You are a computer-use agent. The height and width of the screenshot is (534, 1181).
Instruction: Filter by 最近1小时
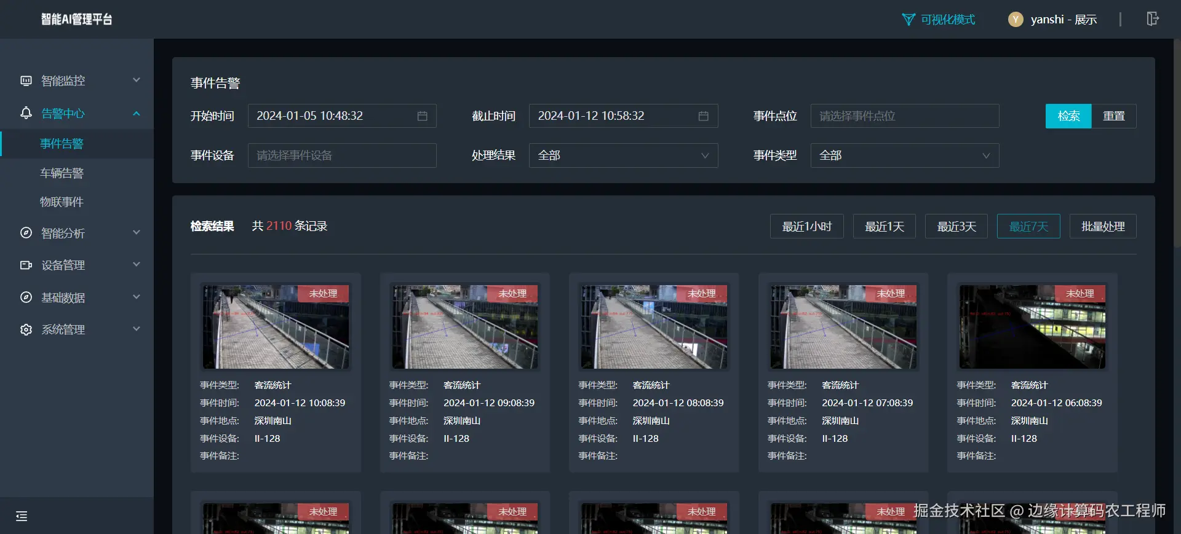coord(807,226)
